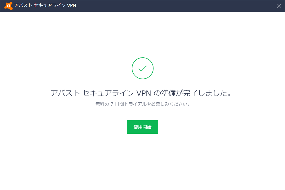
Task: Click VPN in the window title
Action: tap(72, 6)
